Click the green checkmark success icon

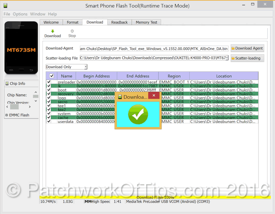[x=138, y=114]
